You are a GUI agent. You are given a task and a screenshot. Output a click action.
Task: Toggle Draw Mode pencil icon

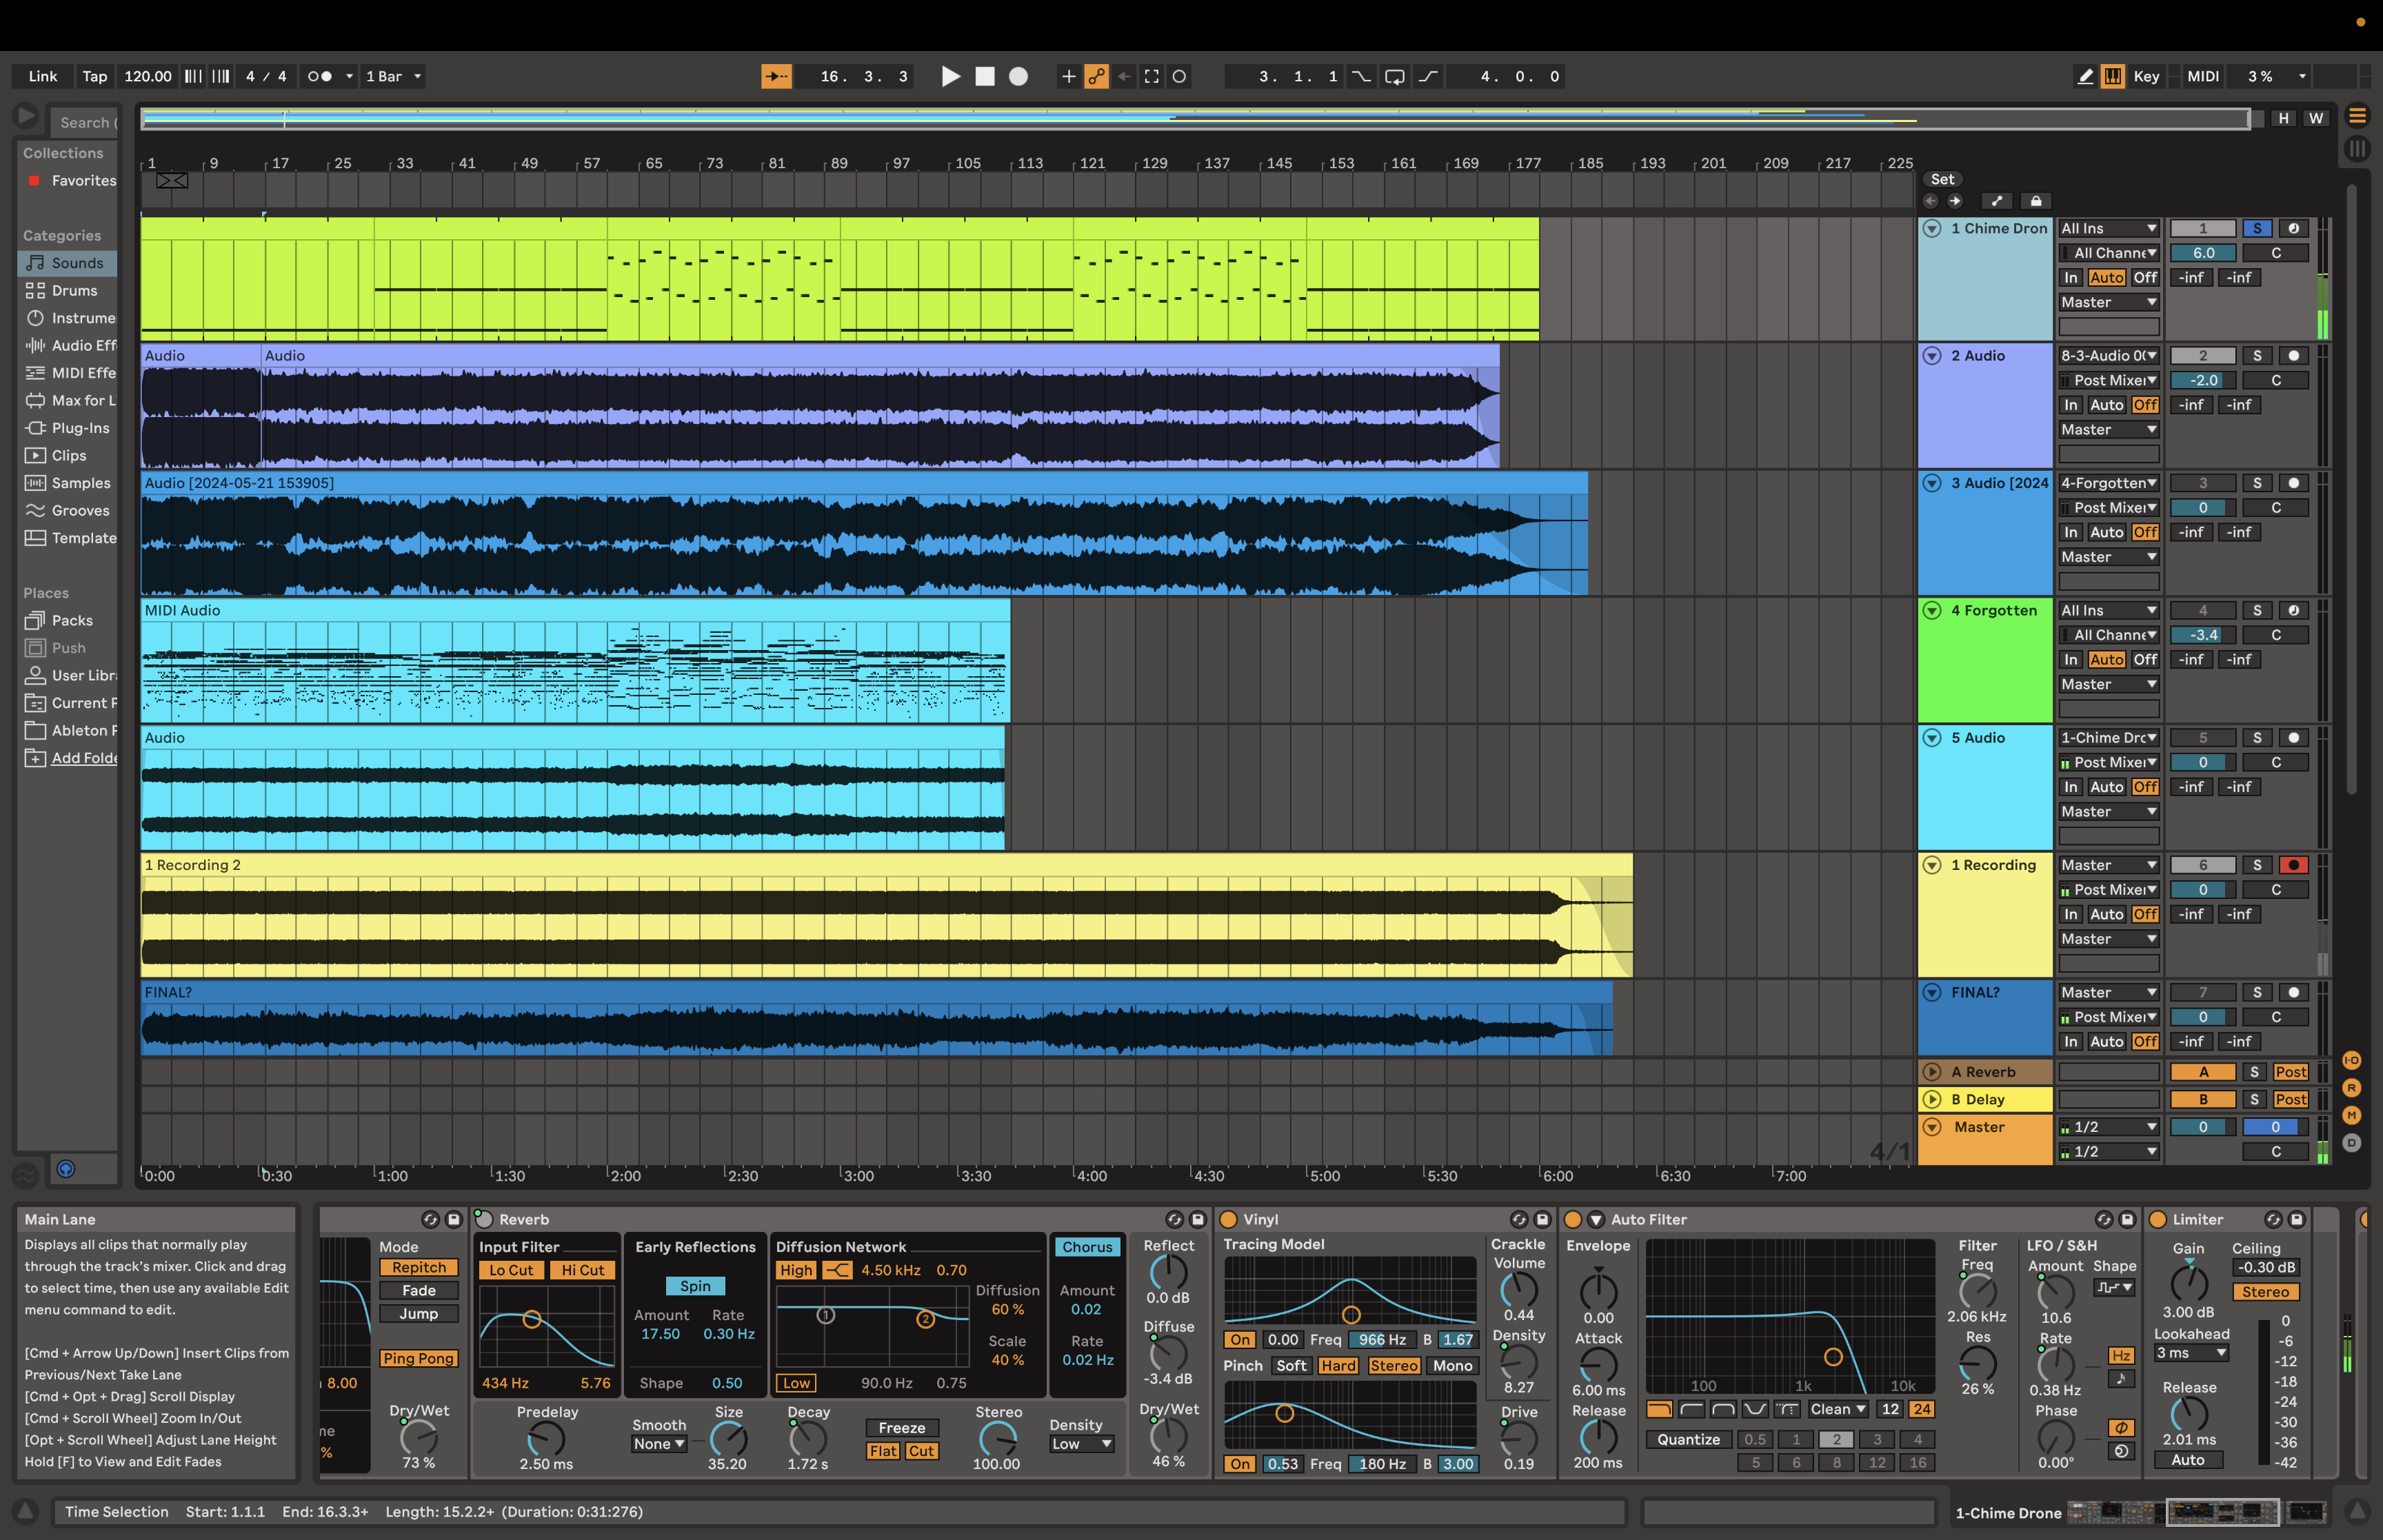pyautogui.click(x=2085, y=76)
